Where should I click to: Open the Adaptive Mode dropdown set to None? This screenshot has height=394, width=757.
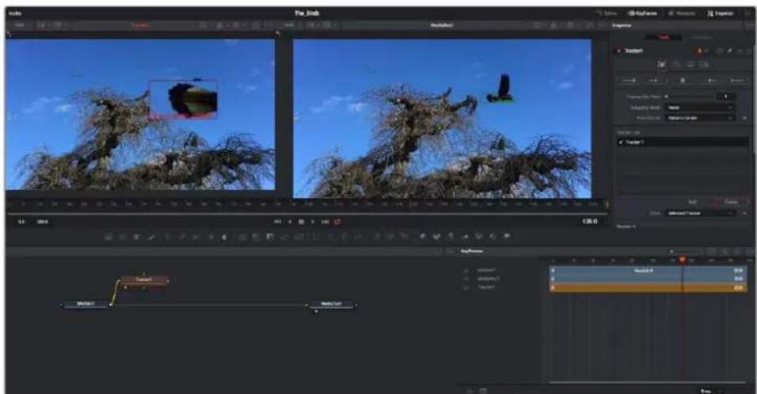point(699,108)
